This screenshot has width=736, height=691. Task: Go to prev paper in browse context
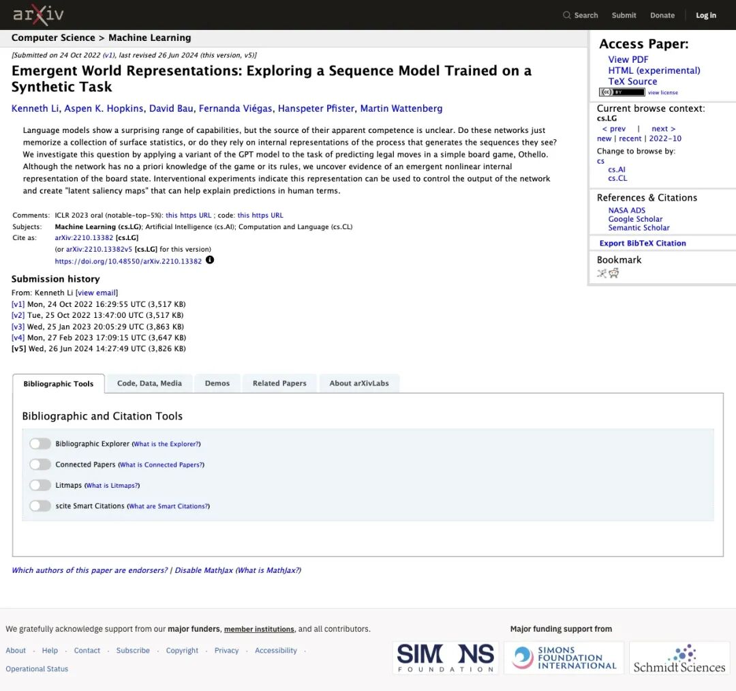pyautogui.click(x=614, y=129)
